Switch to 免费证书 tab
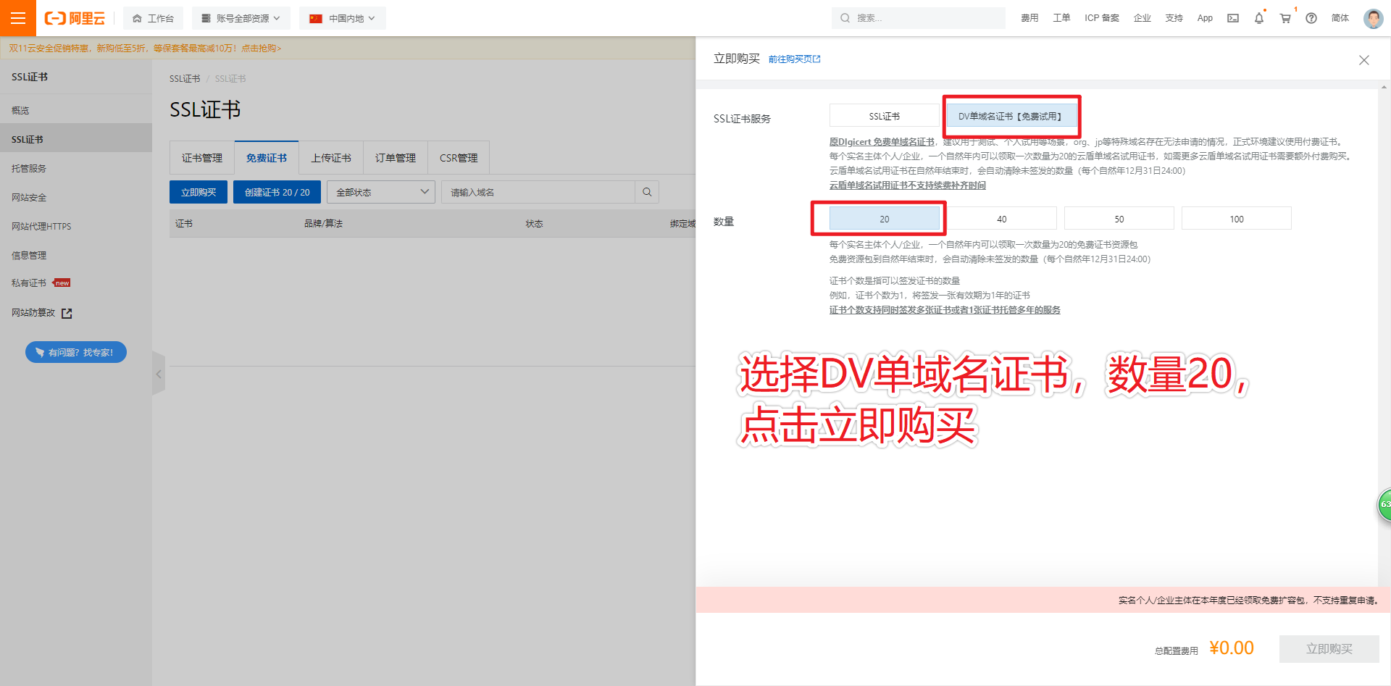Image resolution: width=1391 pixels, height=686 pixels. [267, 158]
